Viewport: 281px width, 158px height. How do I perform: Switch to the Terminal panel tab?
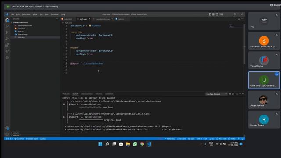coord(99,94)
